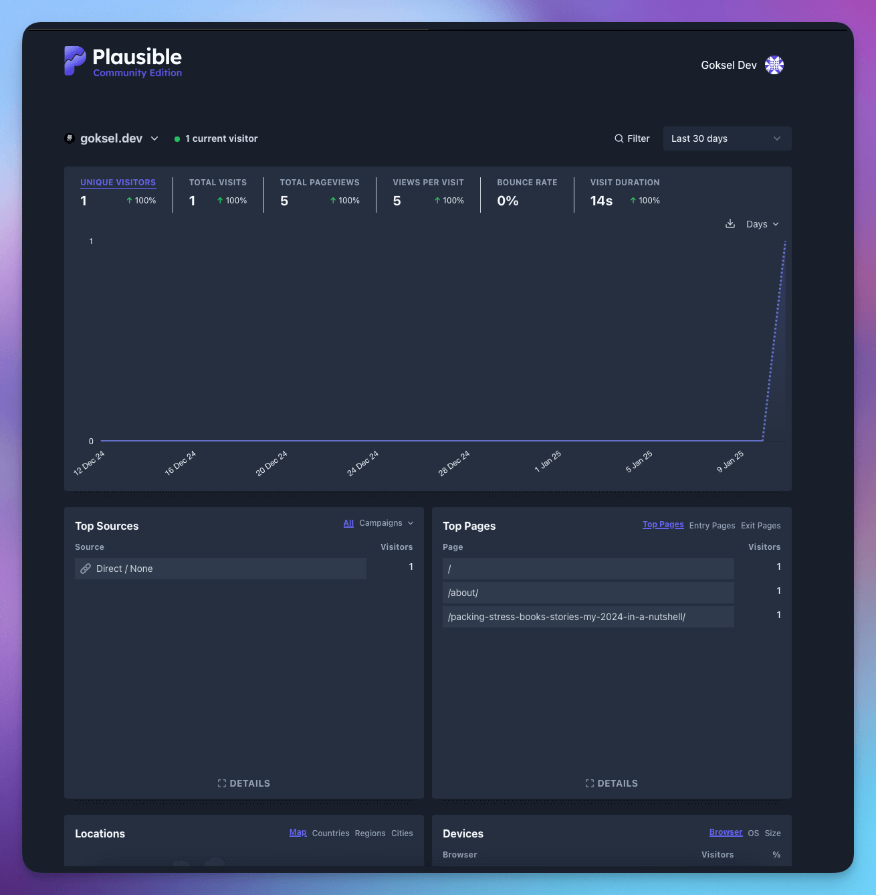
Task: Click the 9 Jan 25 axis label
Action: (730, 462)
